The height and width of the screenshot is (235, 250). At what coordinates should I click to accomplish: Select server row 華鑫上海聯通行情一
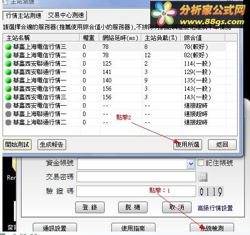pos(120,114)
